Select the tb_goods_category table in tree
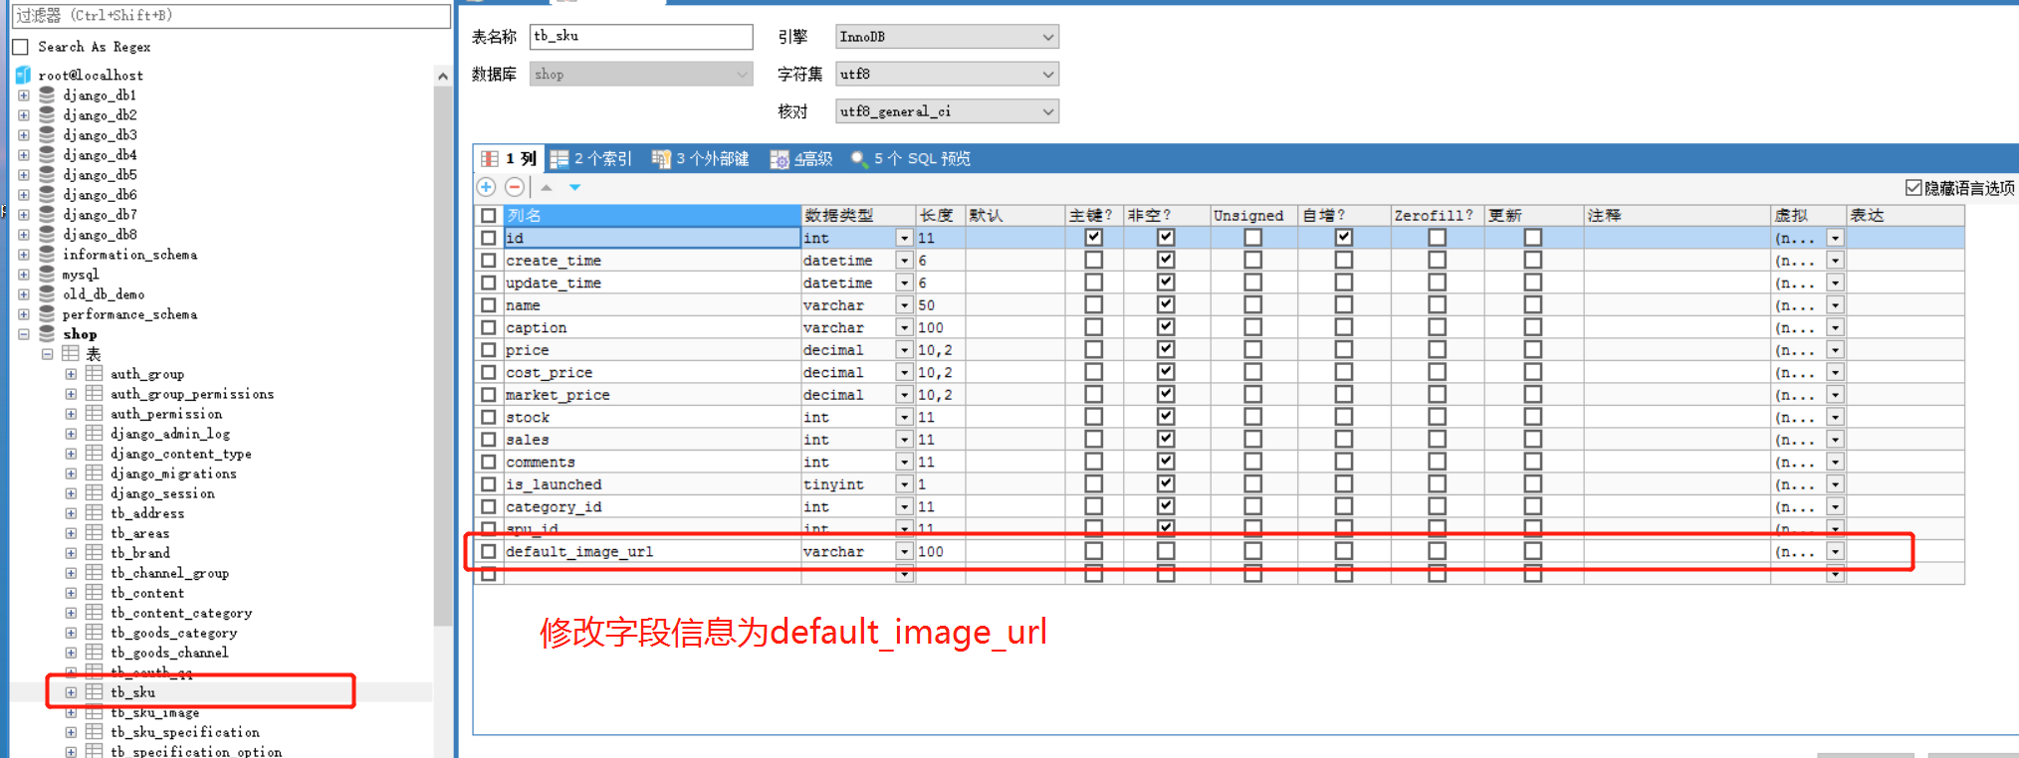Viewport: 2019px width, 758px height. [173, 632]
